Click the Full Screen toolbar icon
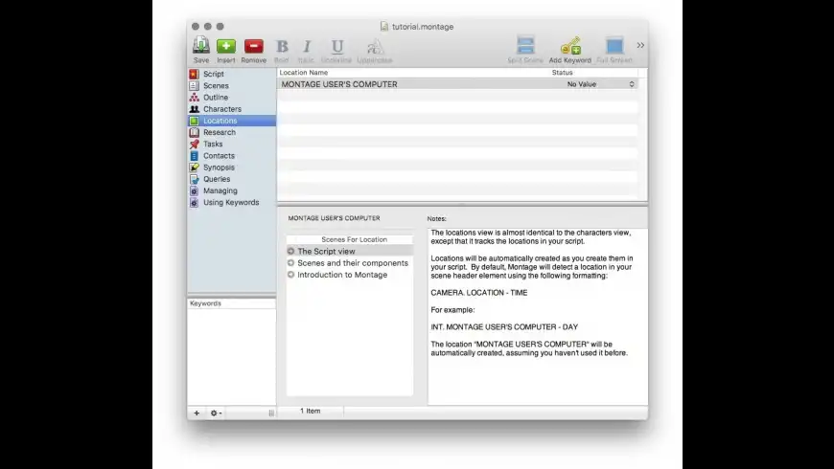Image resolution: width=834 pixels, height=469 pixels. click(x=614, y=46)
